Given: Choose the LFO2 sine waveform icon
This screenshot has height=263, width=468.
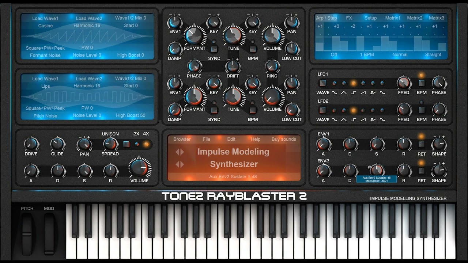Looking at the screenshot, I should pyautogui.click(x=334, y=119).
